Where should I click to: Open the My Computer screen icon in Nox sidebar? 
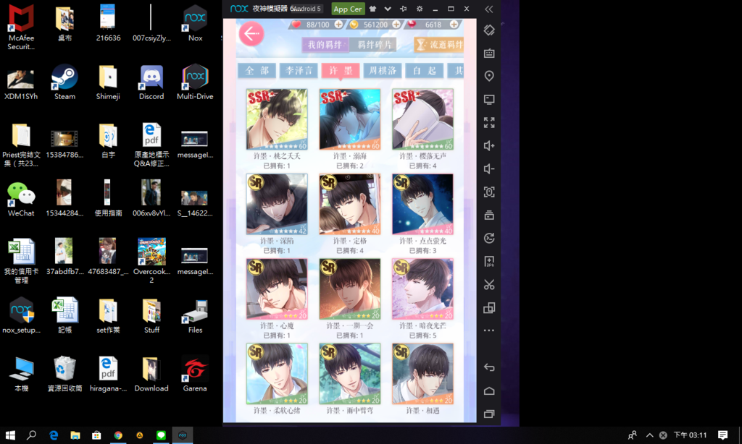[489, 99]
